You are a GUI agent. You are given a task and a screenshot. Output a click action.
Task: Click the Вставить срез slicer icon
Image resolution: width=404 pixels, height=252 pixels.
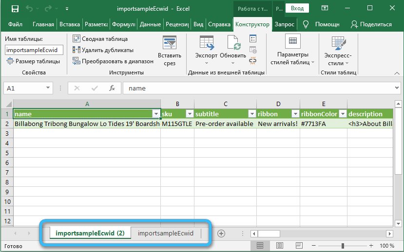170,51
